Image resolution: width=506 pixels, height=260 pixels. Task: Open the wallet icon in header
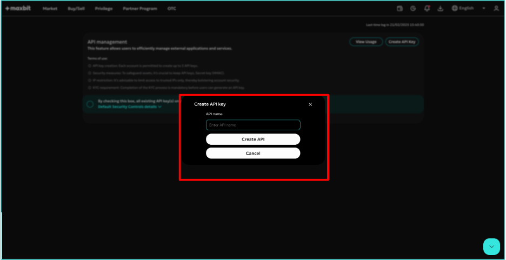click(400, 9)
